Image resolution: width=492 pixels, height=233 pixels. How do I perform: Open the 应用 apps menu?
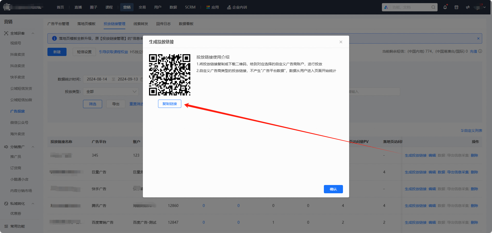(212, 7)
